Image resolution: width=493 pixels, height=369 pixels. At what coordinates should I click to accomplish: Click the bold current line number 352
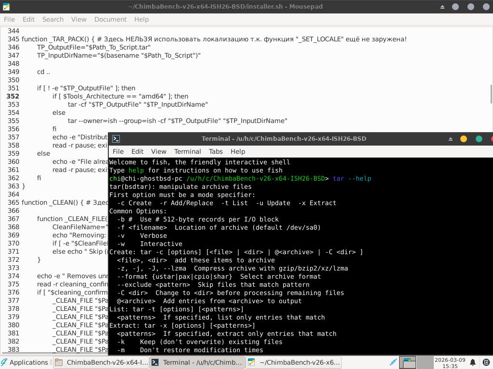click(13, 96)
